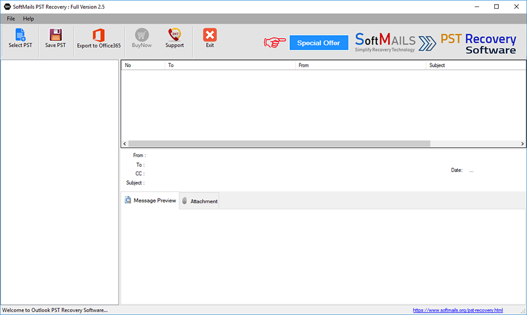Click the 'CC :' label in header pane
This screenshot has height=315, width=527.
[140, 174]
